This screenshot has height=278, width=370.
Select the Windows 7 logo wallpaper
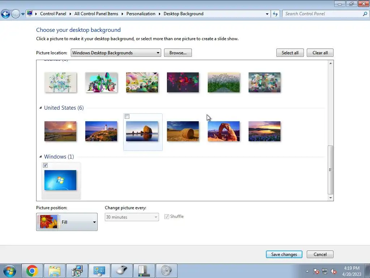[60, 180]
